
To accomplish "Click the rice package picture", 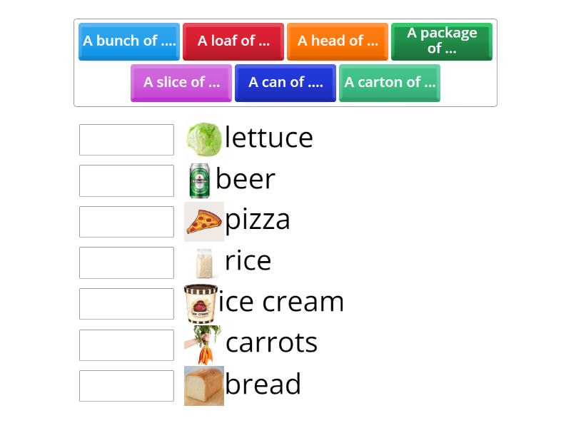I will [x=204, y=263].
